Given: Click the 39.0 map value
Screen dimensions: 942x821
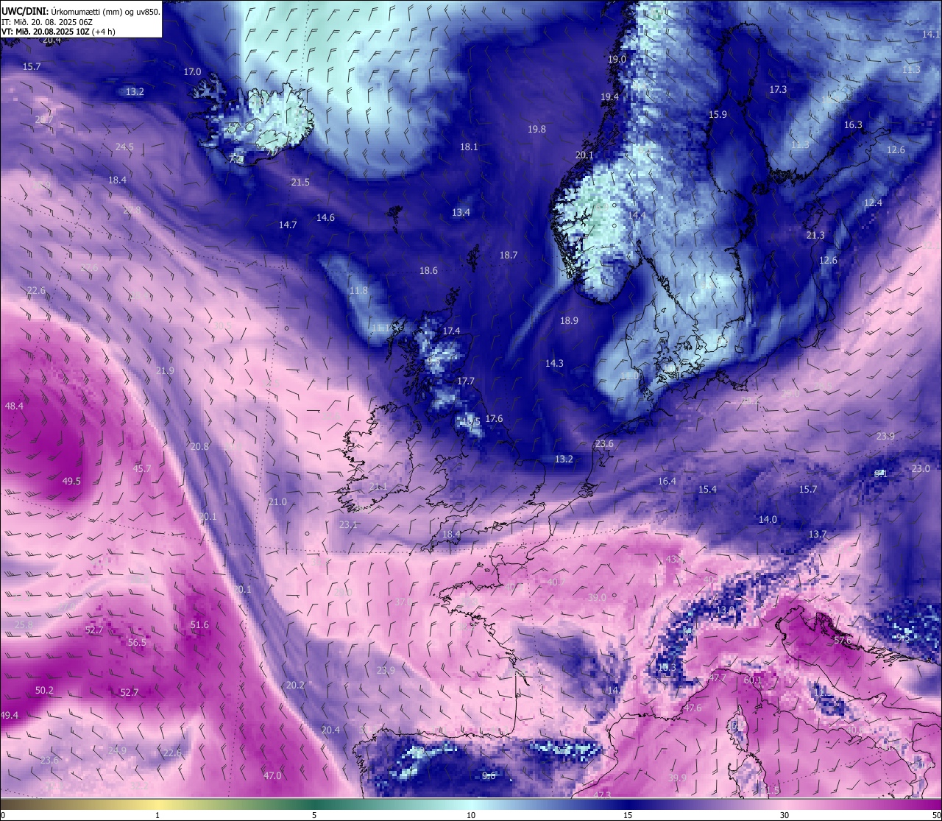Looking at the screenshot, I should click(x=597, y=598).
